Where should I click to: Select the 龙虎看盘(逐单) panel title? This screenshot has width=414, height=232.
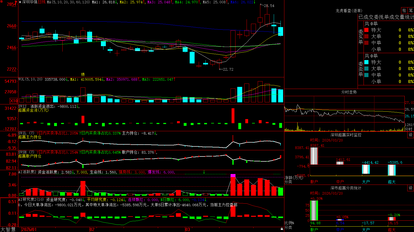coord(349,11)
